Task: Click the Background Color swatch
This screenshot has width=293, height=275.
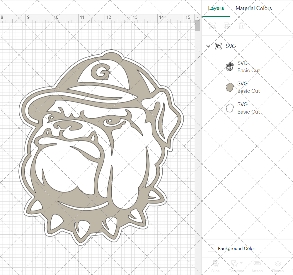Action: point(211,248)
